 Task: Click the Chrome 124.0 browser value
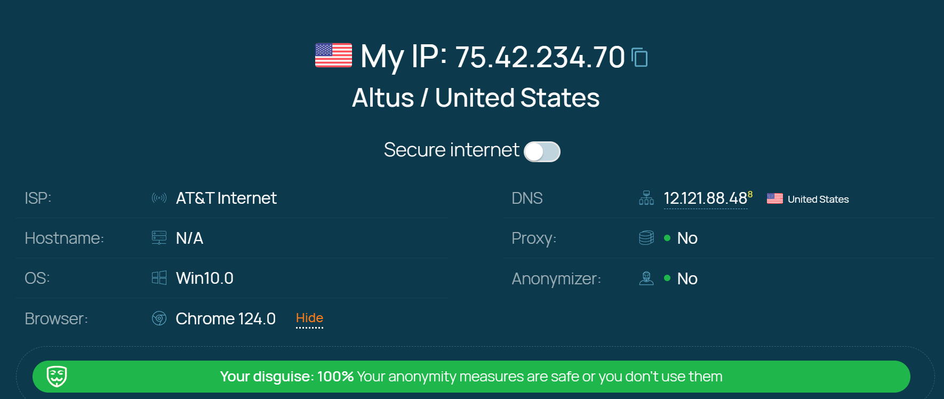[226, 318]
